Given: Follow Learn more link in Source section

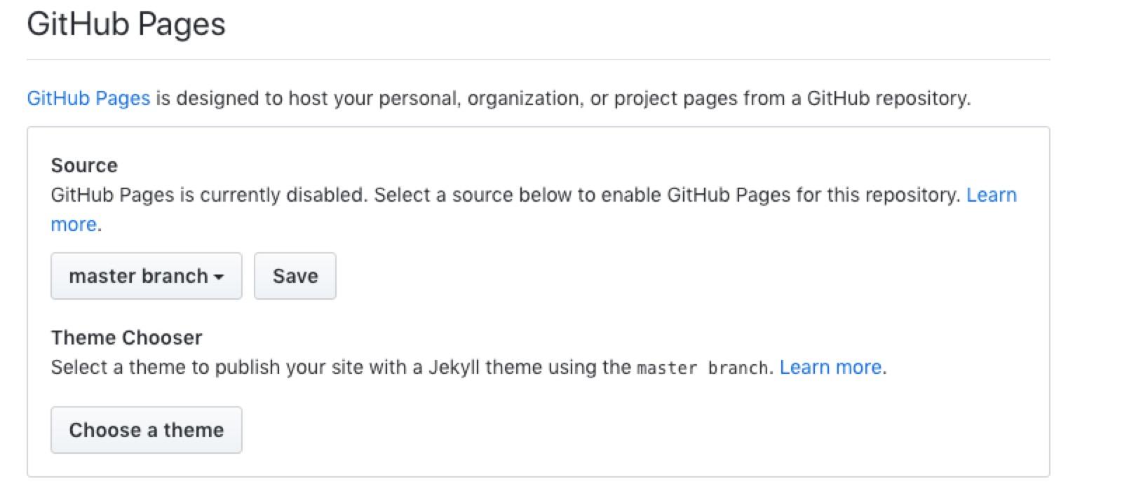Looking at the screenshot, I should [x=991, y=195].
